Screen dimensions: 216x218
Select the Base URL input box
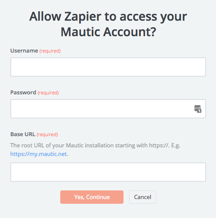click(x=108, y=172)
